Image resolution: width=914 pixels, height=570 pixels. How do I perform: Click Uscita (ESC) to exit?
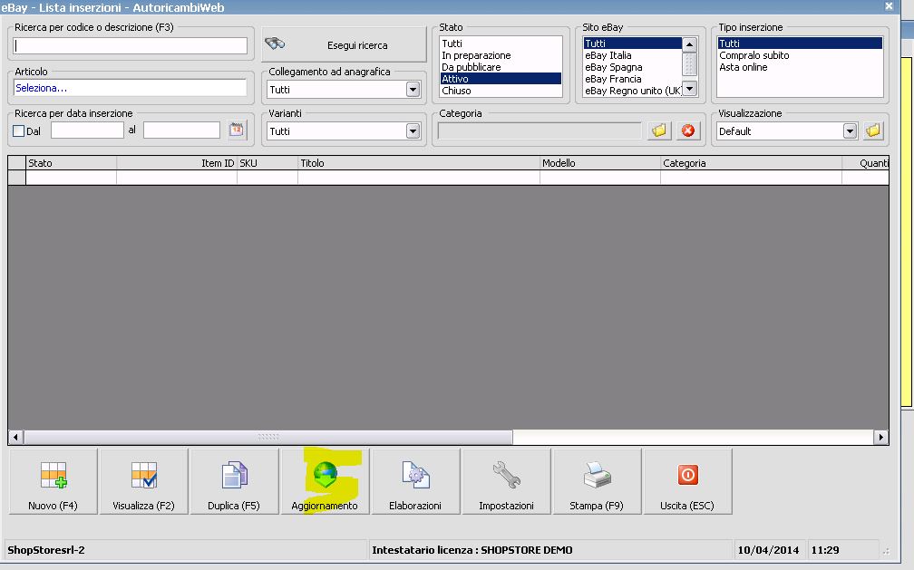pyautogui.click(x=687, y=481)
